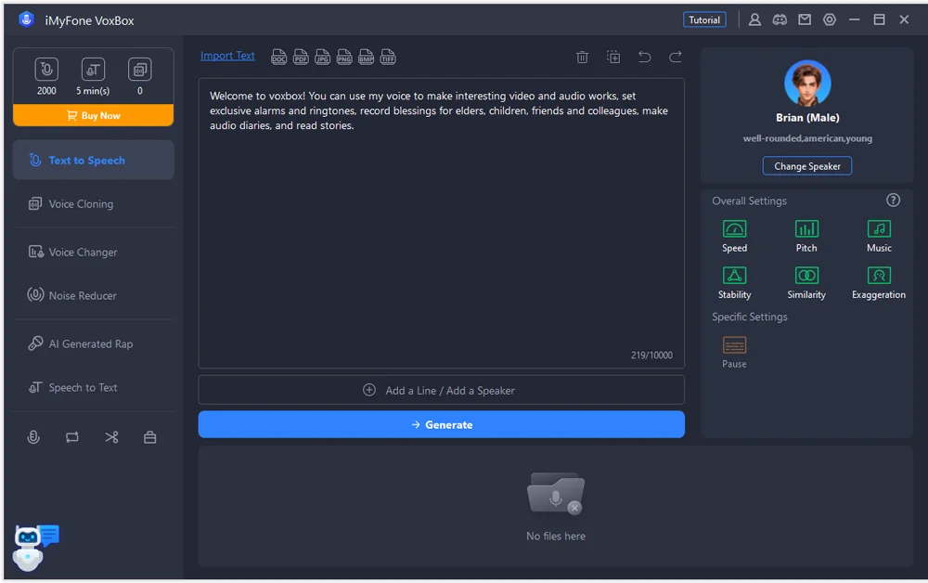Open the chatbot assistant robot

pyautogui.click(x=32, y=547)
